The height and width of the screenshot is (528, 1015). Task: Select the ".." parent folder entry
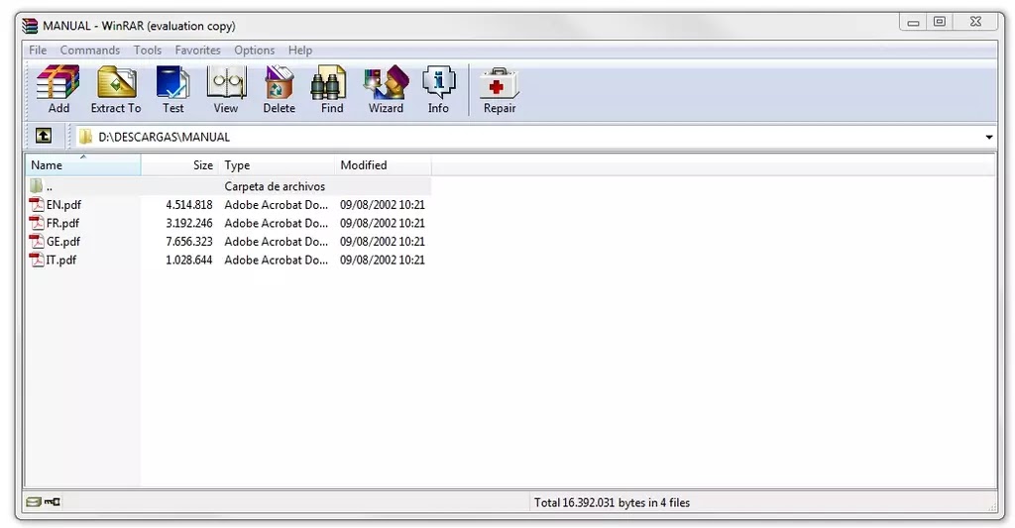coord(50,187)
